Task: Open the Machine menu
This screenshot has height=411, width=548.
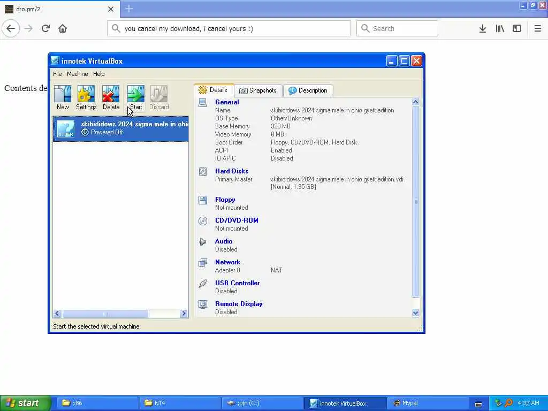Action: click(78, 74)
